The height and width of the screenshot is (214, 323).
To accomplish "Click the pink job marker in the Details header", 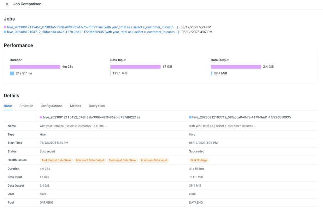I will pos(41,117).
